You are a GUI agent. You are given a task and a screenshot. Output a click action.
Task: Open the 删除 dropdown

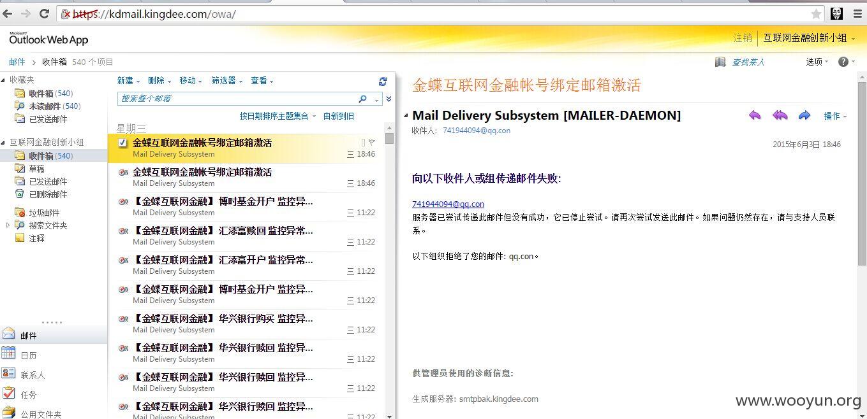point(159,81)
